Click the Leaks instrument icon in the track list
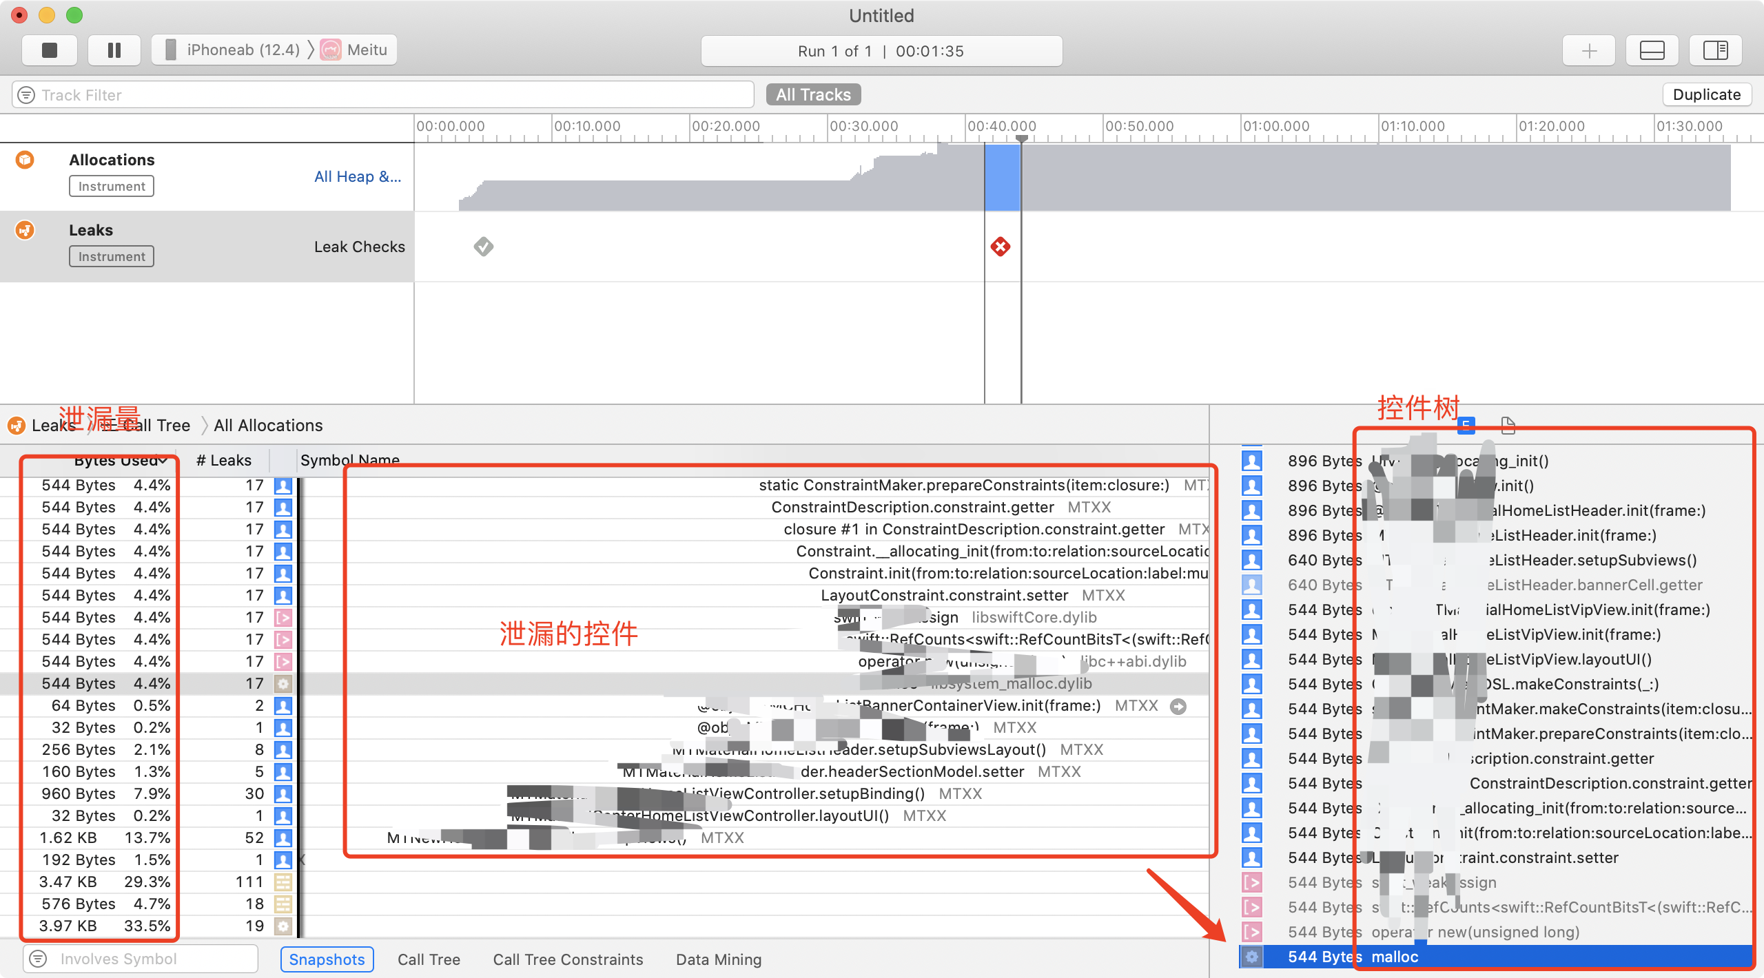Viewport: 1764px width, 978px height. pyautogui.click(x=24, y=229)
